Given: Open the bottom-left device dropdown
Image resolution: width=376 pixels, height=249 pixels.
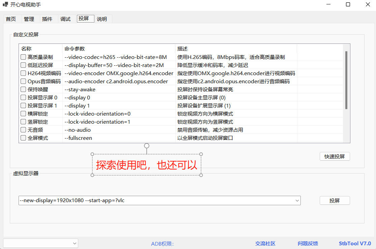Looking at the screenshot, I should click(75, 243).
